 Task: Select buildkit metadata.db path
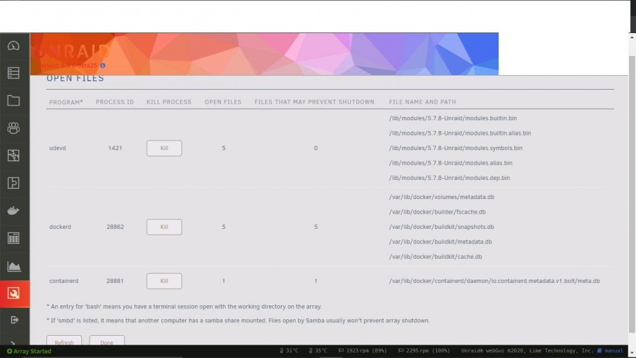pyautogui.click(x=441, y=242)
